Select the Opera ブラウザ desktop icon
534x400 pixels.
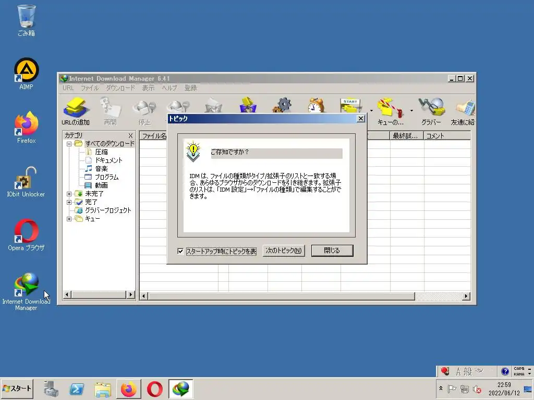pos(26,235)
